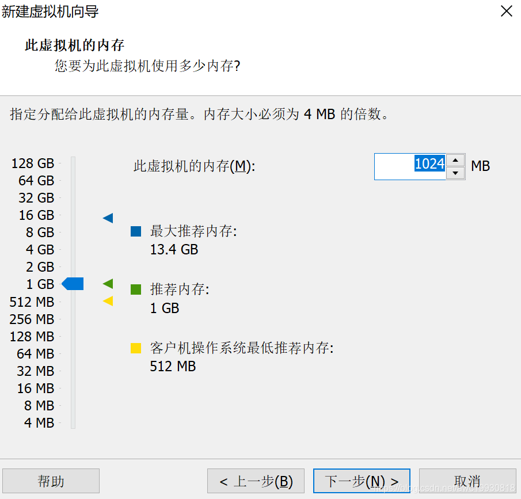Select the 128 GB slider label
The width and height of the screenshot is (521, 499).
33,163
